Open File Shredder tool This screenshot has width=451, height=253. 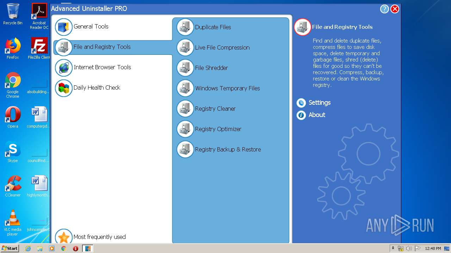point(211,68)
